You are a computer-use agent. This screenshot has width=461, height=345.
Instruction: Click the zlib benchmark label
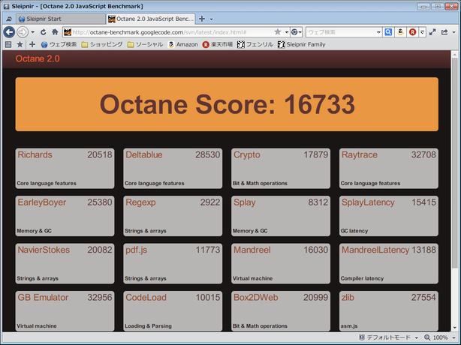coord(348,298)
